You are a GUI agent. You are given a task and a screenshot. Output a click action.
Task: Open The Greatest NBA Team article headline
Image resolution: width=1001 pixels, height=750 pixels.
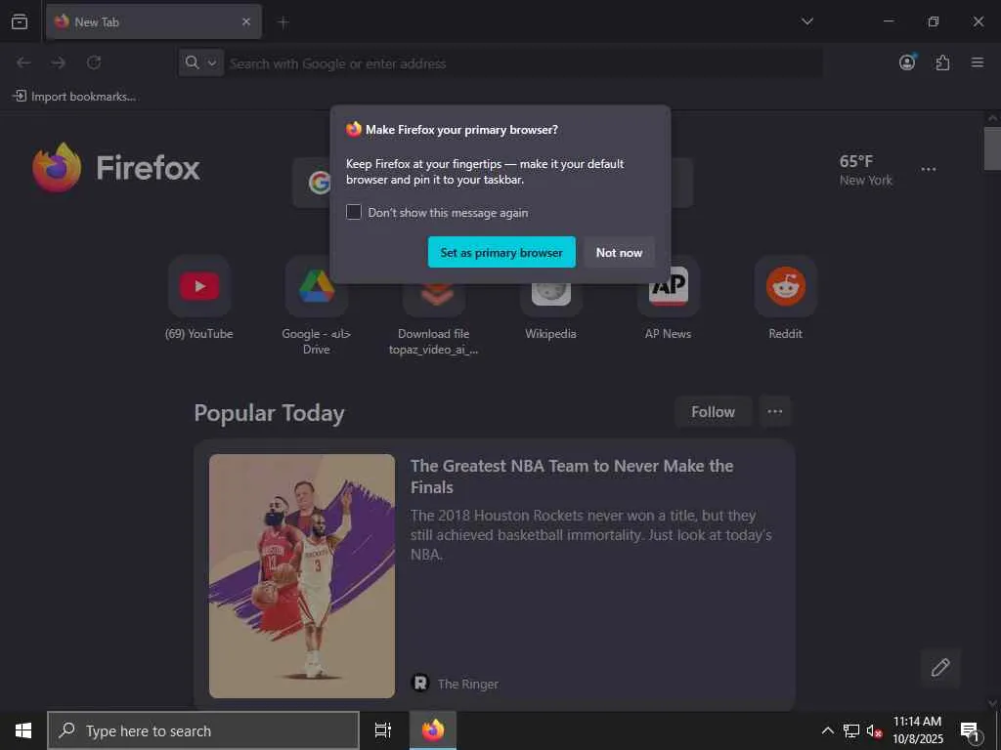[571, 477]
